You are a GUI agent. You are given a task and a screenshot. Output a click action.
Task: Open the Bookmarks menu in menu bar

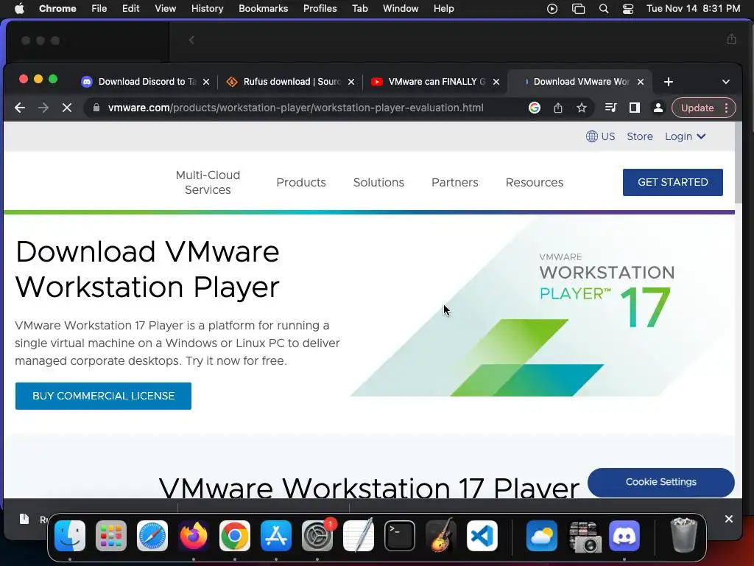264,8
